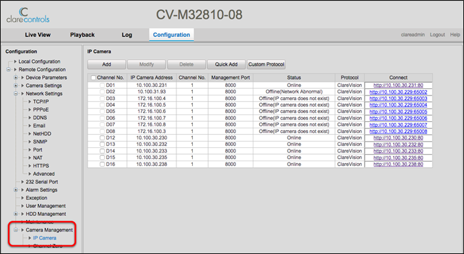The width and height of the screenshot is (464, 254).
Task: Open the http://10.100.30.229:65008 connect link
Action: click(x=398, y=132)
